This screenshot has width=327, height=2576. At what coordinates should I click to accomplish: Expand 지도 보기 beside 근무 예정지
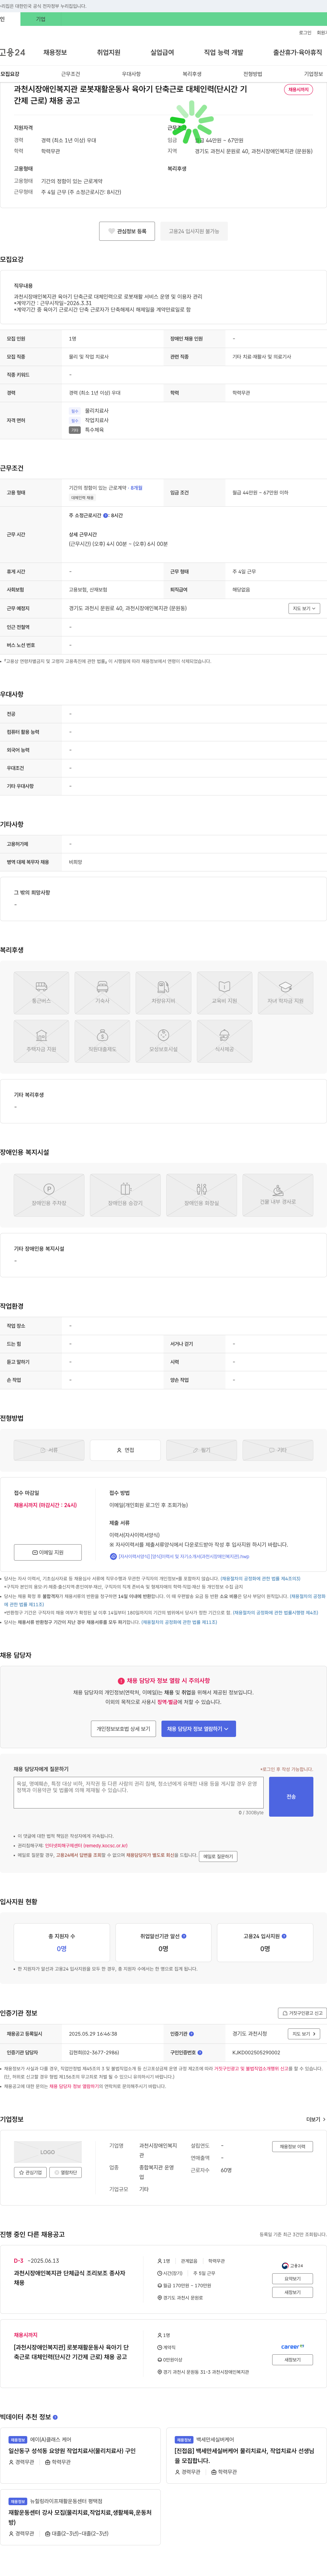(x=304, y=608)
